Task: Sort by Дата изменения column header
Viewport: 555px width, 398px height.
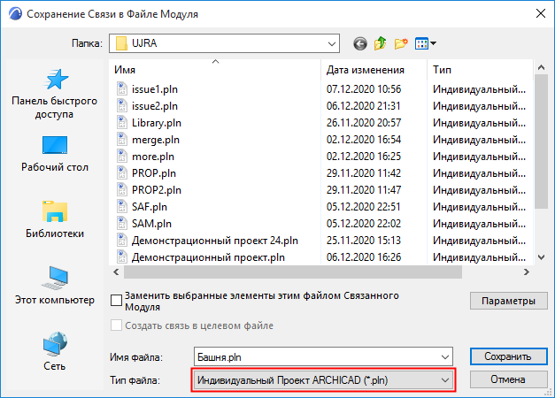Action: click(374, 70)
